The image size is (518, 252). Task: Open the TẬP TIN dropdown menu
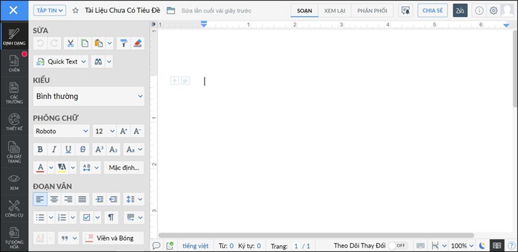tap(50, 10)
